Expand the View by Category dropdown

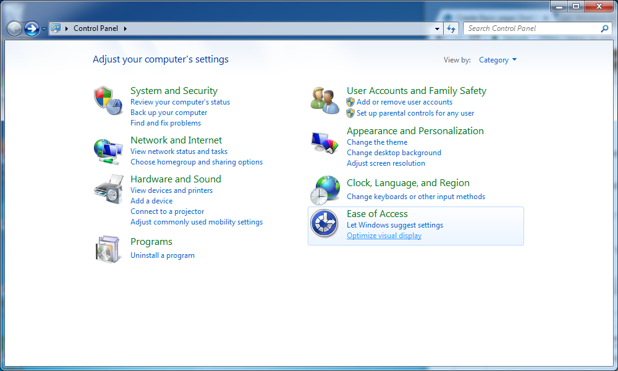pos(497,60)
